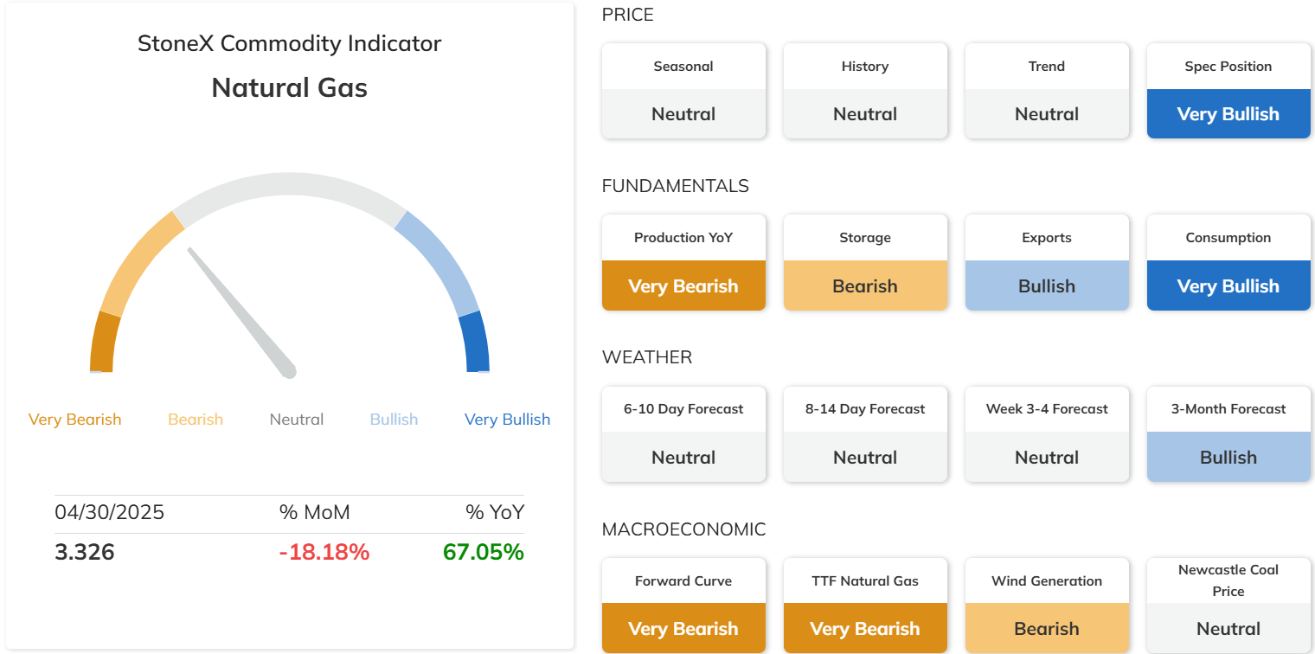Screen dimensions: 1315x654
Task: Select the "Bearish" gauge legend label
Action: (x=196, y=420)
